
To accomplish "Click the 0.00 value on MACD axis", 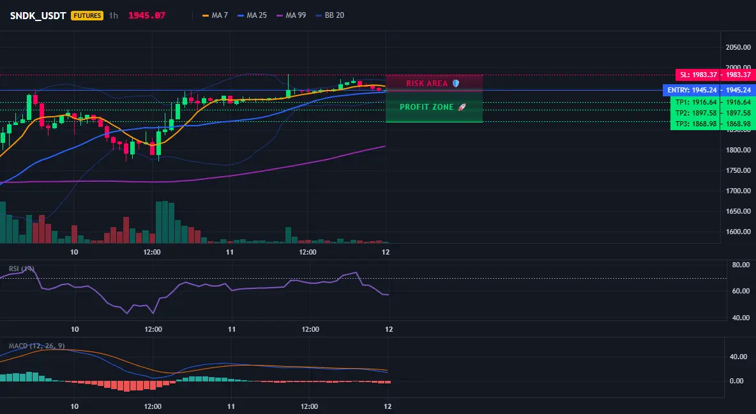I will pyautogui.click(x=737, y=381).
